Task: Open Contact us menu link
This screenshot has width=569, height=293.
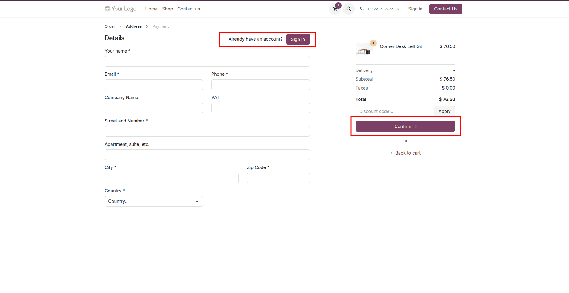Action: [x=189, y=9]
